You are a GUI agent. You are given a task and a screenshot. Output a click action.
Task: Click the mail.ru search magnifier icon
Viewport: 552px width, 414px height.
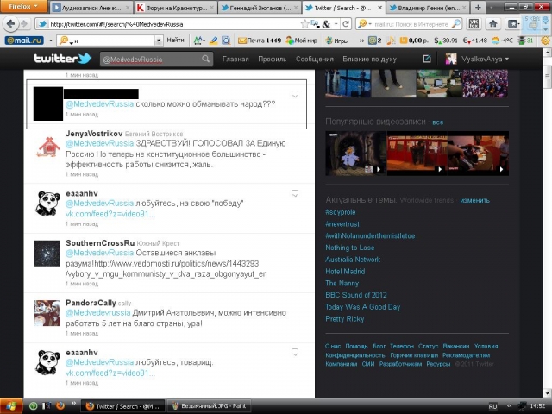tap(456, 24)
